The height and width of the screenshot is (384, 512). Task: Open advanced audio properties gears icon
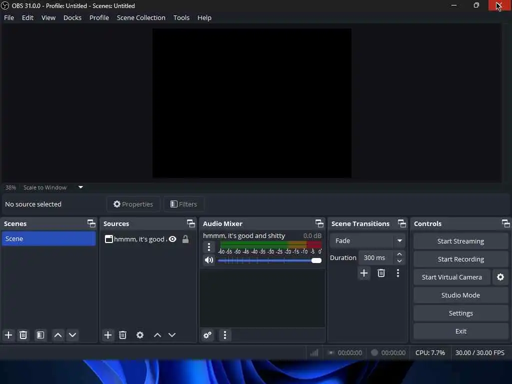pos(207,335)
